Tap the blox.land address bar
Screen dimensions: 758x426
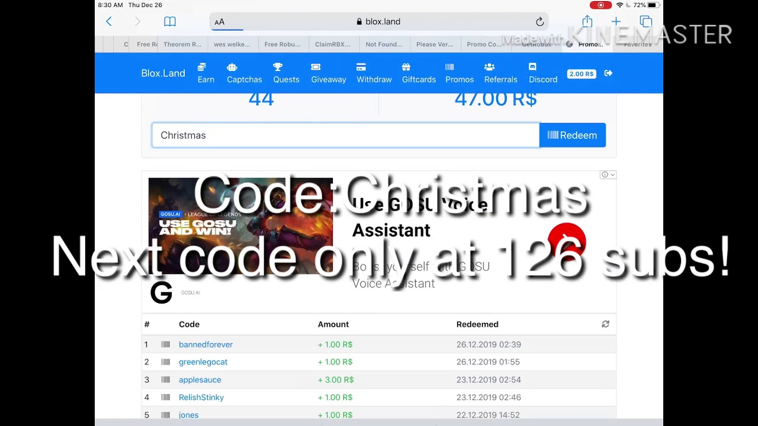[379, 22]
